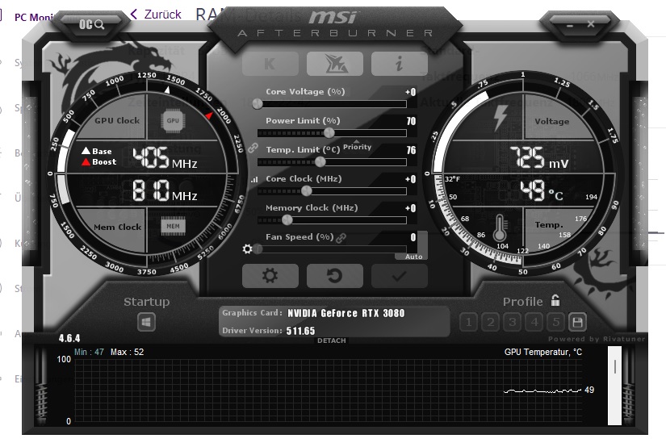This screenshot has height=447, width=666.
Task: Click the Memory Clock slider handle
Action: (287, 220)
